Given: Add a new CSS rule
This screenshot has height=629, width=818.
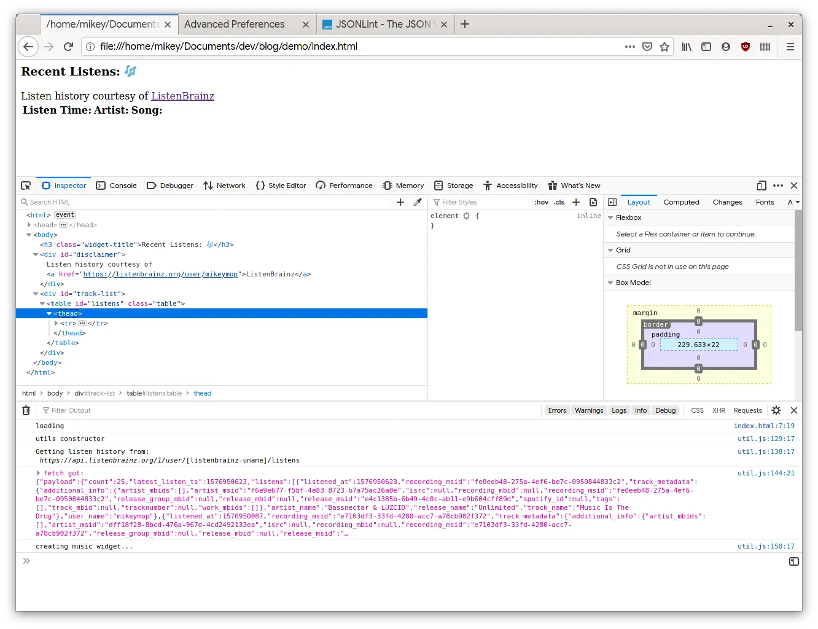Looking at the screenshot, I should pos(576,202).
